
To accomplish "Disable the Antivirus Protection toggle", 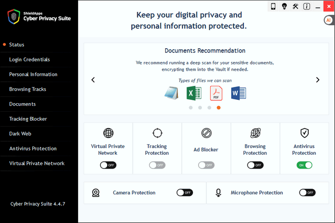I will 304,165.
